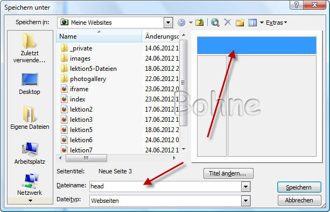Viewport: 330px width, 212px height.
Task: Open the Search the Web icon
Action: (215, 22)
